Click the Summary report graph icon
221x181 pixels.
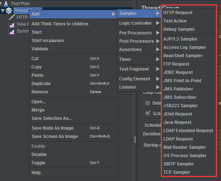point(12,31)
